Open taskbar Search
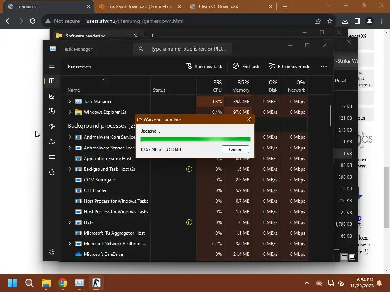This screenshot has width=390, height=292. (x=29, y=283)
